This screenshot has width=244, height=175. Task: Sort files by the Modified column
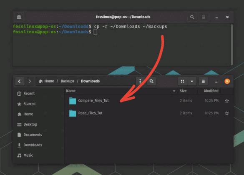[211, 91]
